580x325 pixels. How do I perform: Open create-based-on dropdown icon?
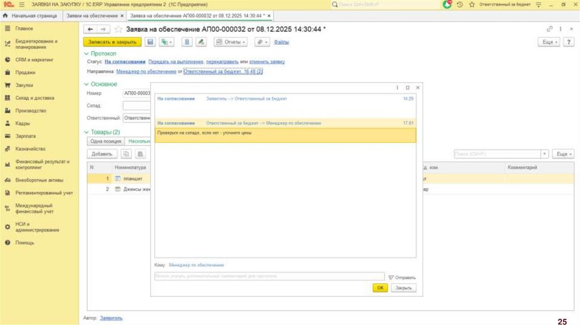pos(167,42)
